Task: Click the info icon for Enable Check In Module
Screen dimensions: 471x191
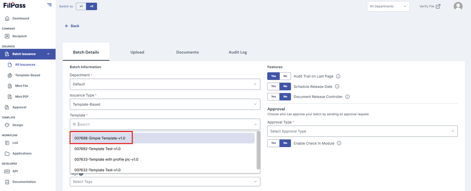Action: click(339, 144)
